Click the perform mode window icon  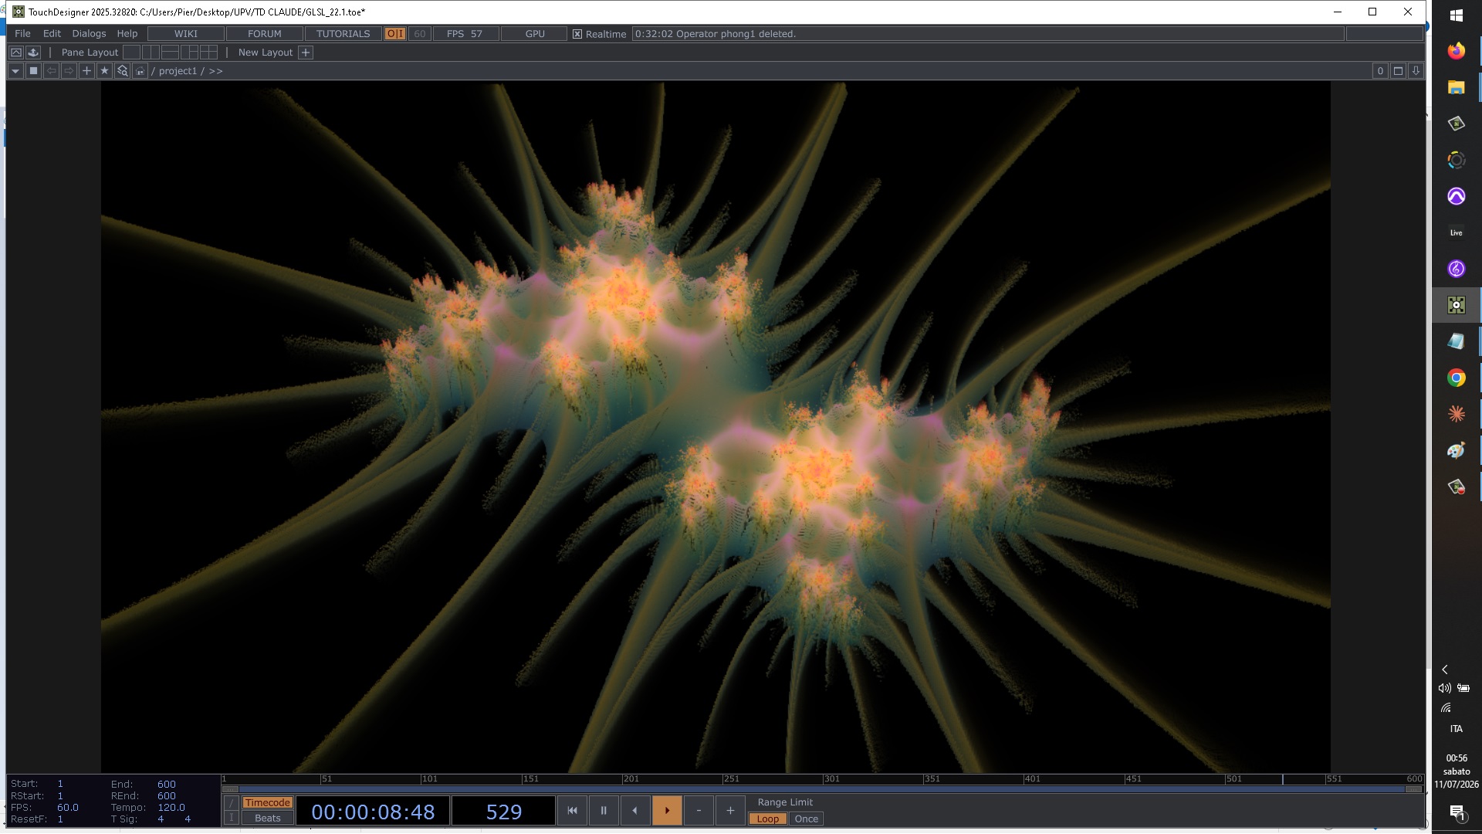[x=15, y=52]
